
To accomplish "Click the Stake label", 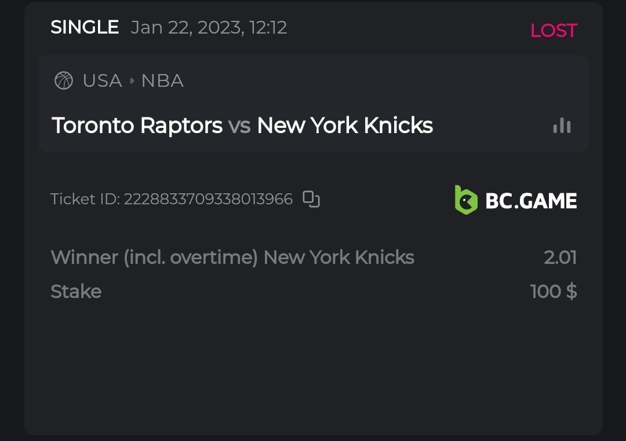I will (76, 291).
